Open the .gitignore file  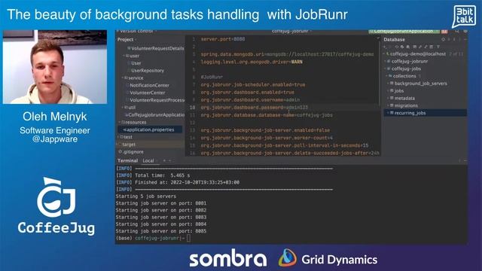point(131,151)
